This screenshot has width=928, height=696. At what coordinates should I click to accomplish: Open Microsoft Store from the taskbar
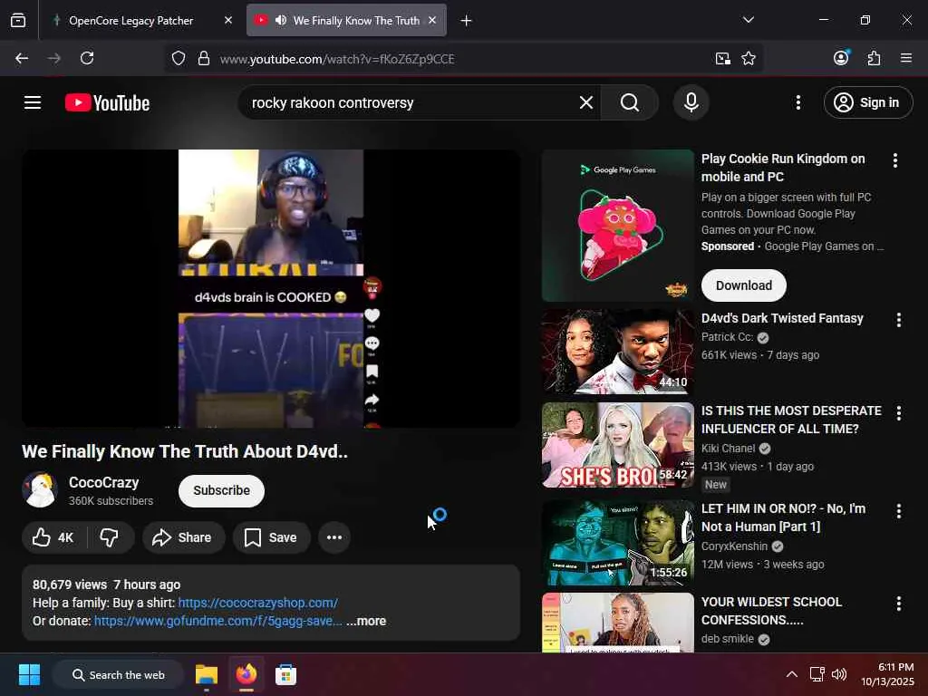285,674
